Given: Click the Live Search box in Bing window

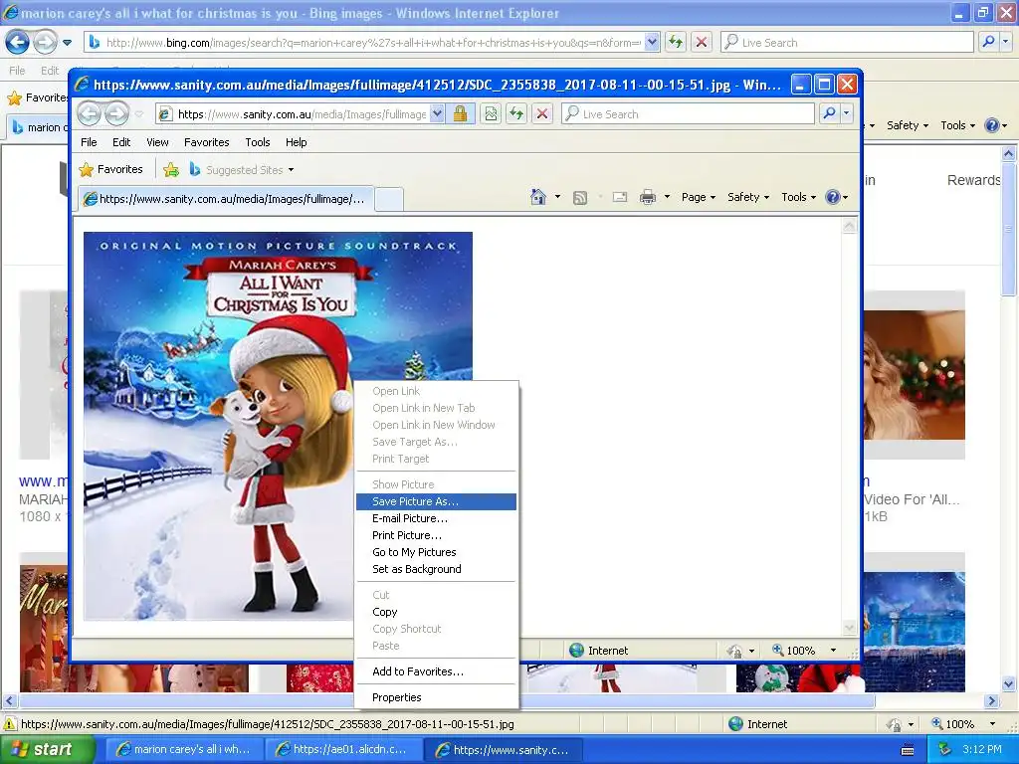Looking at the screenshot, I should pyautogui.click(x=847, y=43).
